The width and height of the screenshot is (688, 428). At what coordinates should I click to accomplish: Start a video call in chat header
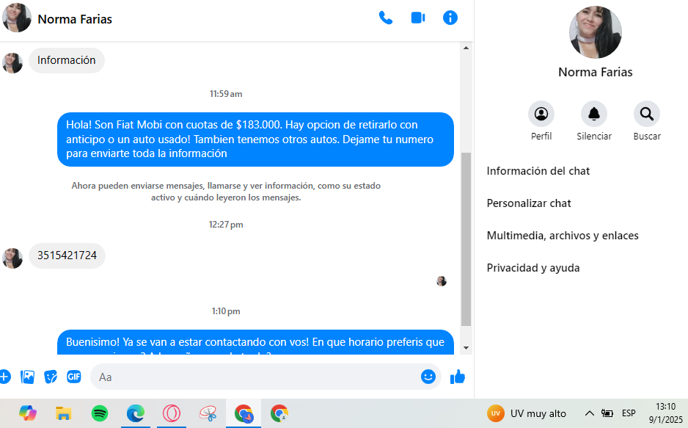pos(418,18)
